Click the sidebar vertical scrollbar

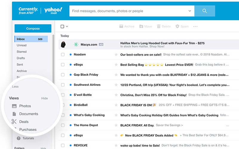[x=53, y=59]
